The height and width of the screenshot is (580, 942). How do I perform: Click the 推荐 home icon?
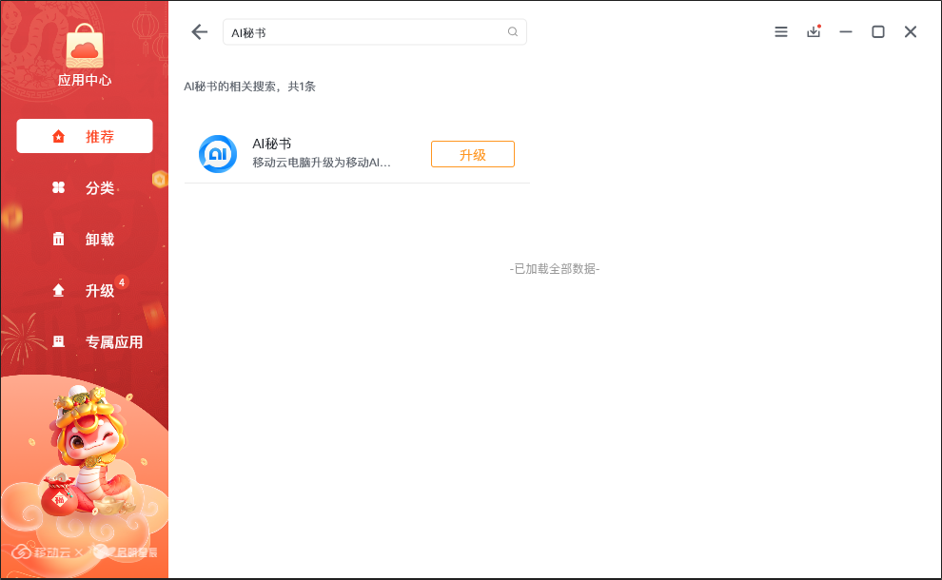click(x=58, y=136)
